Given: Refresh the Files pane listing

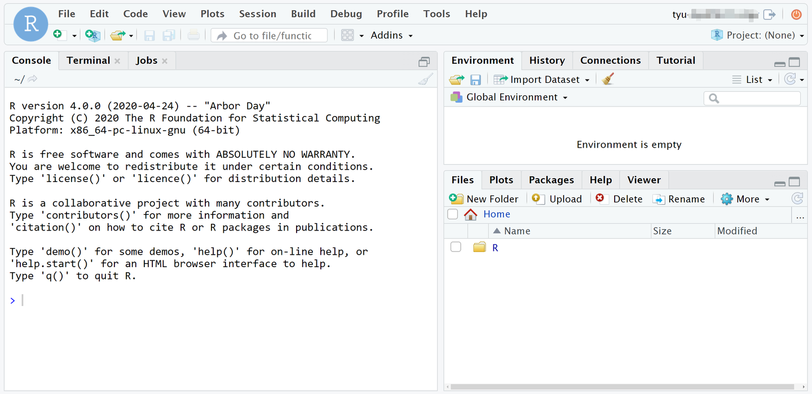Looking at the screenshot, I should pyautogui.click(x=797, y=198).
